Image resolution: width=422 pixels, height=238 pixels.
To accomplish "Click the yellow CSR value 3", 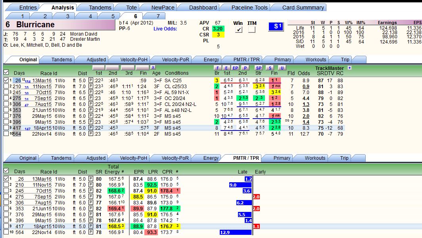I will (218, 35).
